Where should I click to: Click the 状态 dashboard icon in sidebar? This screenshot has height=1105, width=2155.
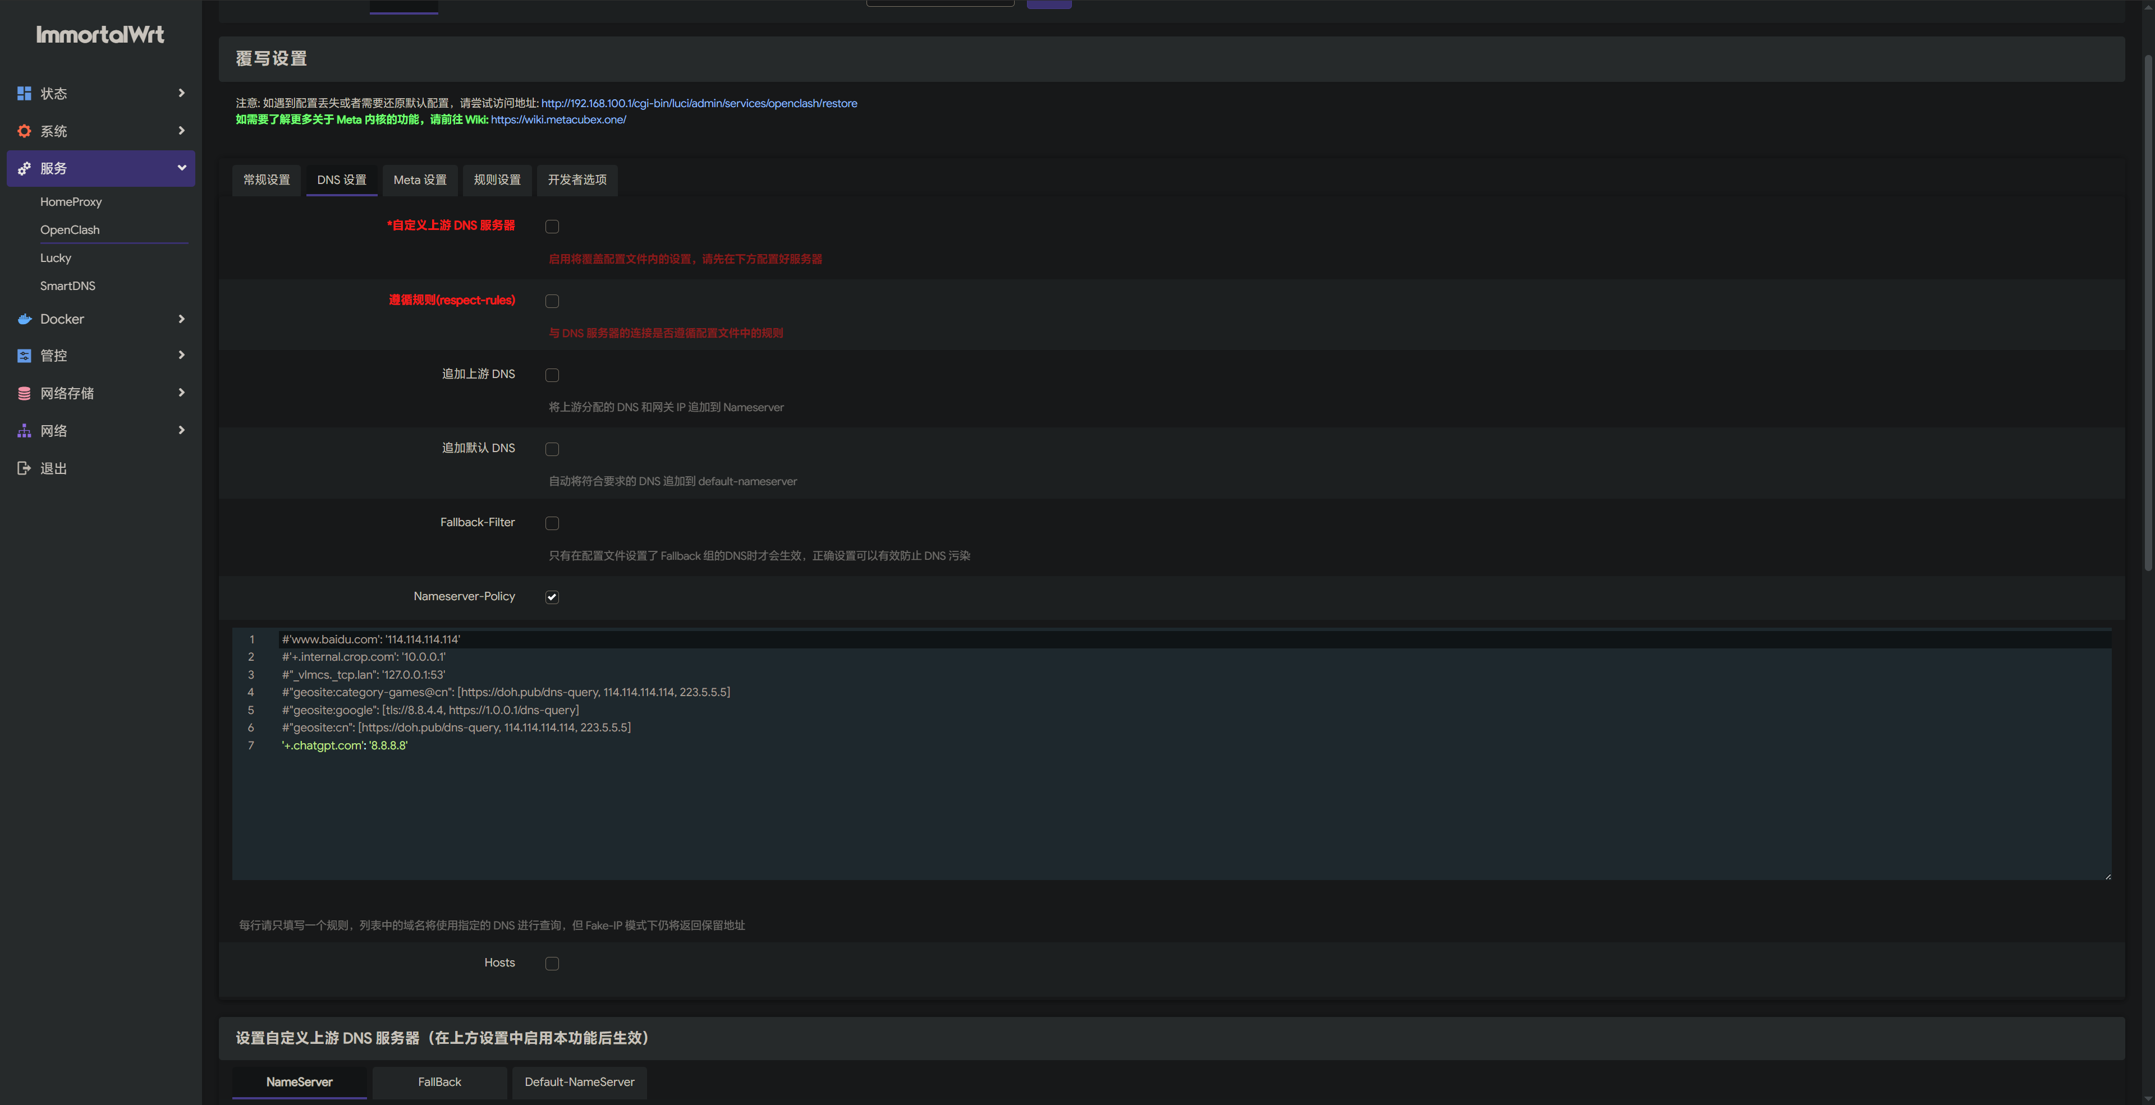(x=24, y=94)
